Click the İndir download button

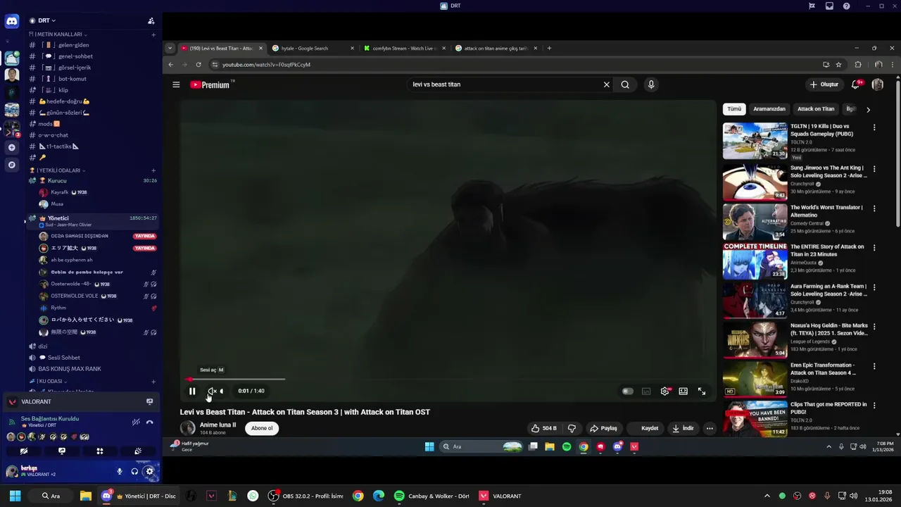click(683, 428)
